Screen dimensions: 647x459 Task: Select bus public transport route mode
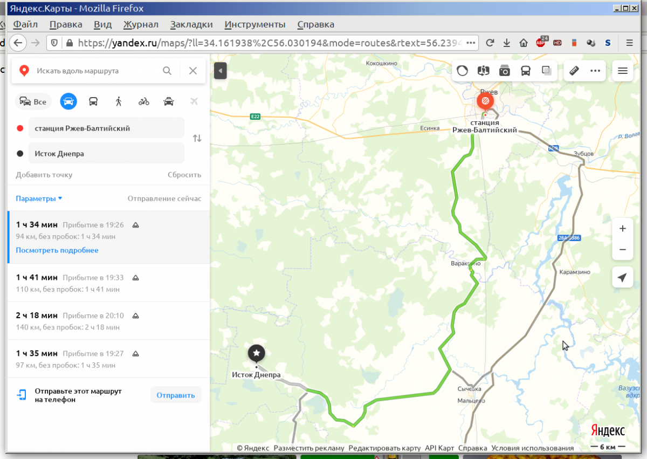point(93,101)
